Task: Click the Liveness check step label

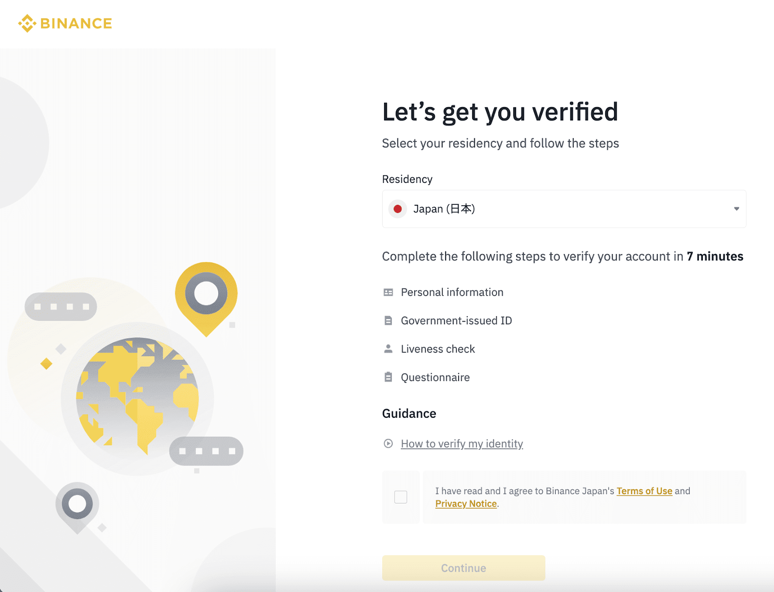Action: pyautogui.click(x=438, y=349)
